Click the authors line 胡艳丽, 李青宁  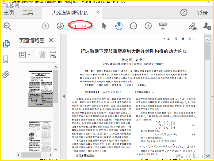(x=133, y=60)
